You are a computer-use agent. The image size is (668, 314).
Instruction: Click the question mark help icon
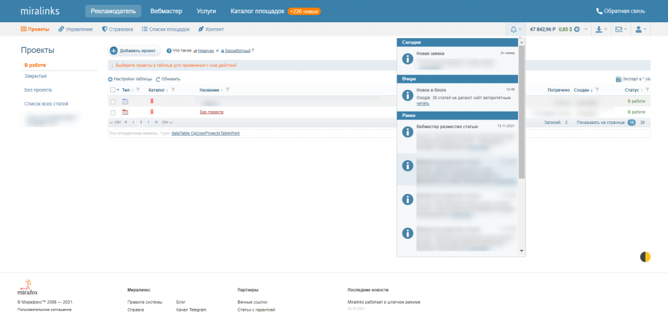(169, 51)
